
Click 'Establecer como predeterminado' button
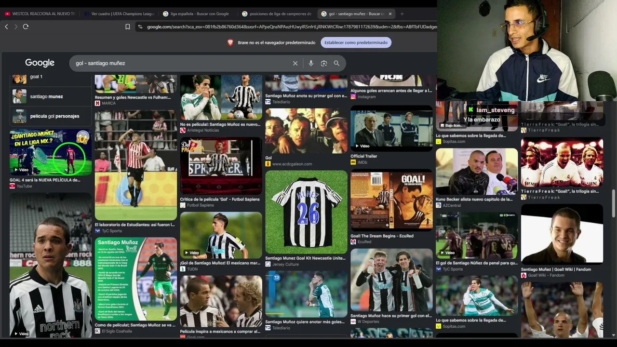point(356,42)
